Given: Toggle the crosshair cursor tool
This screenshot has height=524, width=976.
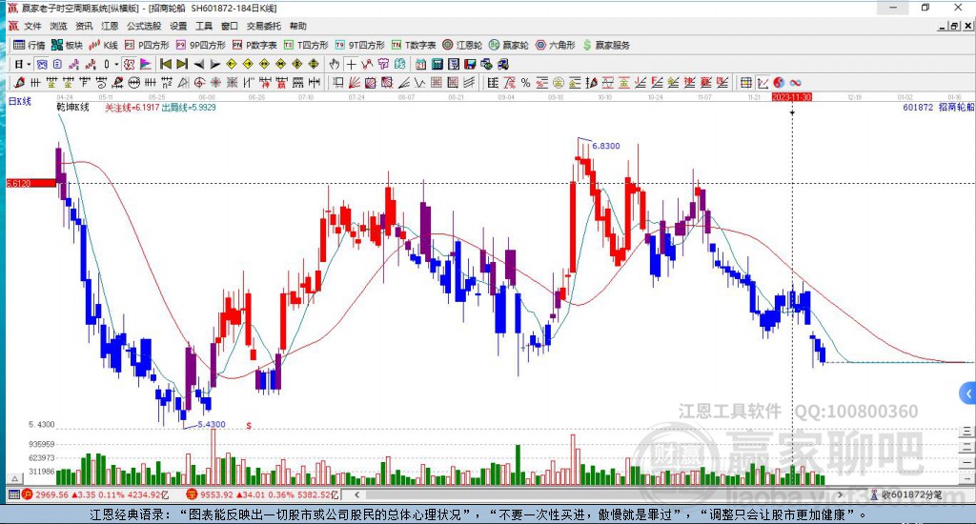Looking at the screenshot, I should pos(351,64).
